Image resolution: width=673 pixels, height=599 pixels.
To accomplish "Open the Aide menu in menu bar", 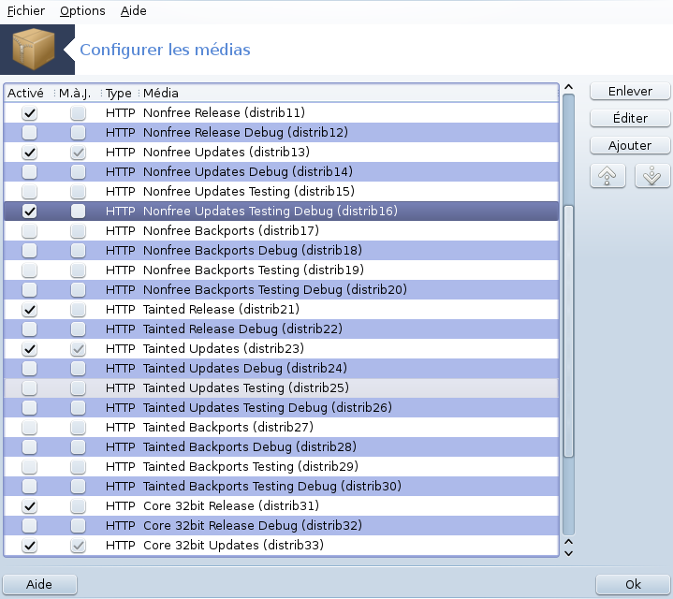I will click(x=134, y=11).
